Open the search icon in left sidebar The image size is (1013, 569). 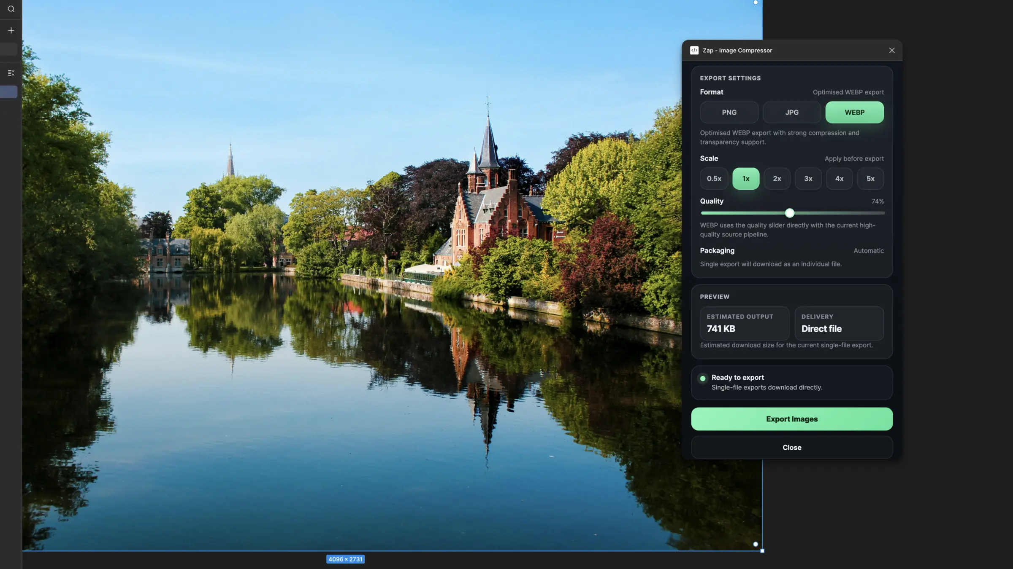(x=11, y=9)
